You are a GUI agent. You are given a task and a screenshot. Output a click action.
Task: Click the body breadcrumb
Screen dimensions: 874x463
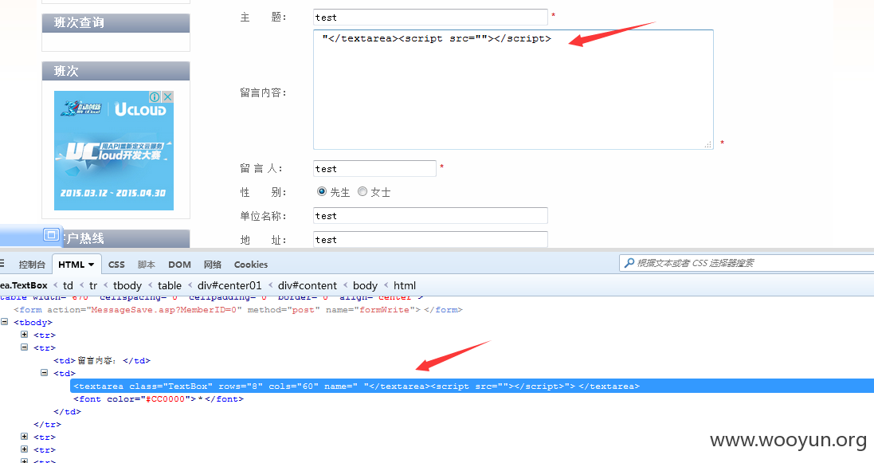point(365,285)
